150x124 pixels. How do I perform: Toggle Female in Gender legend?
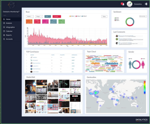point(143,59)
